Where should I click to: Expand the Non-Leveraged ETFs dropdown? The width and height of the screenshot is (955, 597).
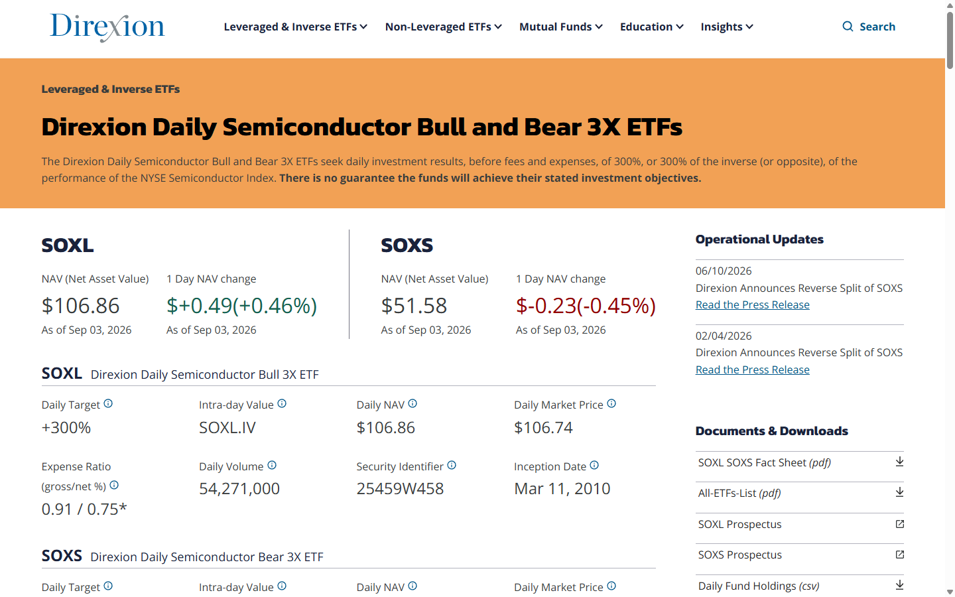click(444, 27)
